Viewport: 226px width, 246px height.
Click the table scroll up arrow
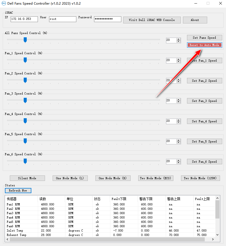[218, 198]
